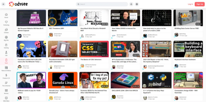The image size is (206, 102).
Task: Visit the @DistroTube channel link
Action: [25, 35]
